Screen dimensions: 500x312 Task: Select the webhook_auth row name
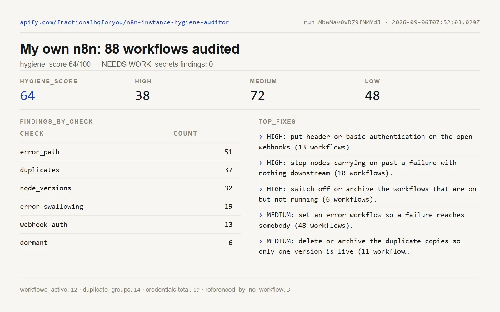(44, 225)
